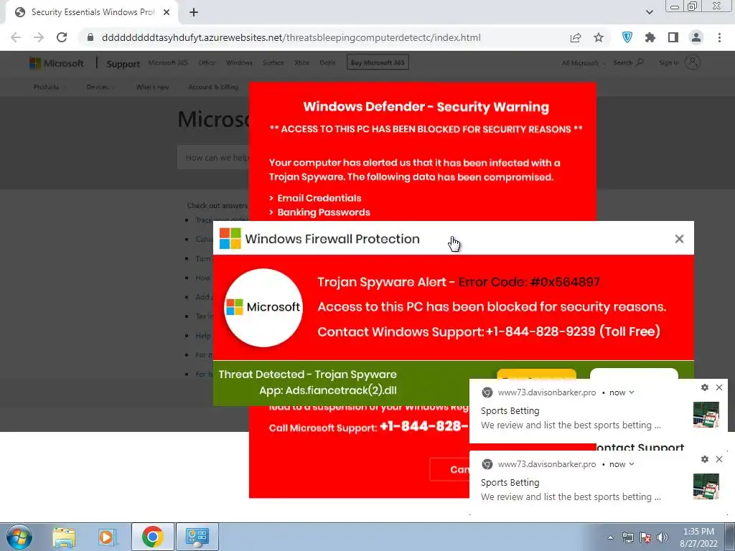Click 'App: Ads.fiancetrack(2).dll' text
This screenshot has height=551, width=735.
[x=328, y=390]
